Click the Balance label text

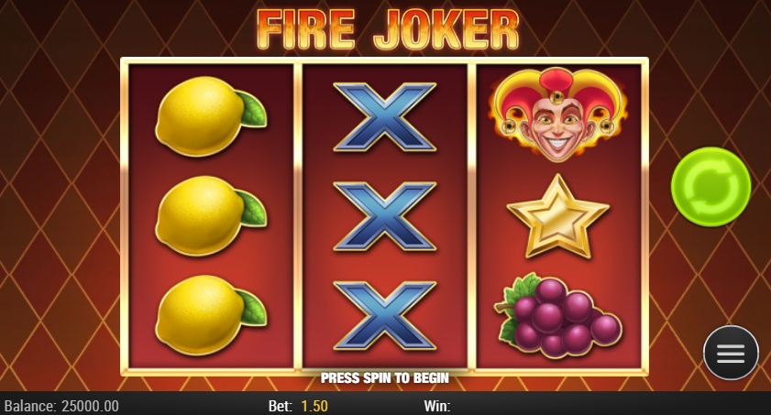pyautogui.click(x=30, y=406)
